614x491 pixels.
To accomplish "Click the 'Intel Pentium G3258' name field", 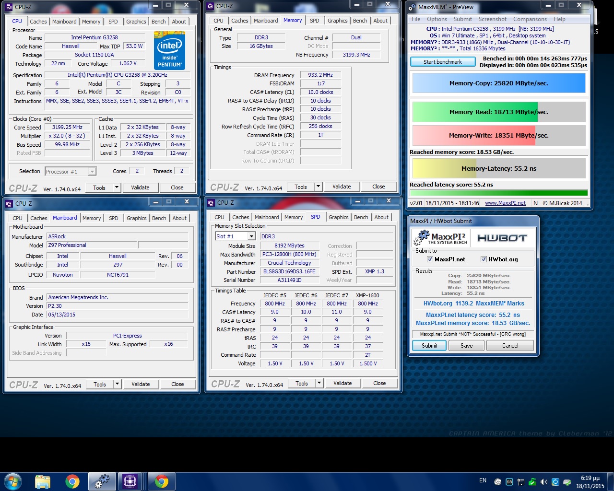I will coord(94,37).
